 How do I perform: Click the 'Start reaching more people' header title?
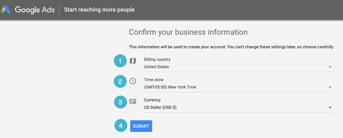click(99, 10)
